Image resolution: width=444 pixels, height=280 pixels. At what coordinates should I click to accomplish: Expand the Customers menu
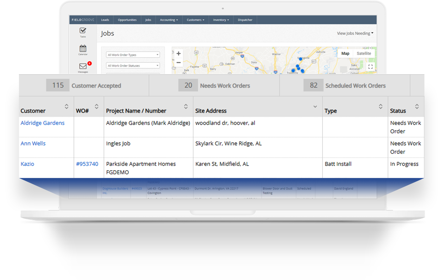point(195,20)
